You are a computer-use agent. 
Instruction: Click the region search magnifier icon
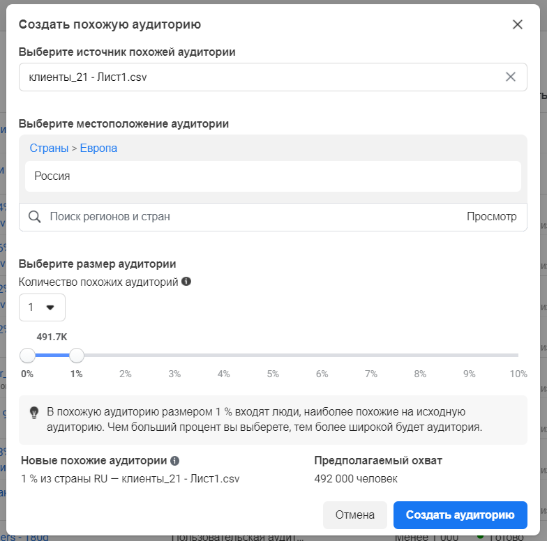[34, 217]
